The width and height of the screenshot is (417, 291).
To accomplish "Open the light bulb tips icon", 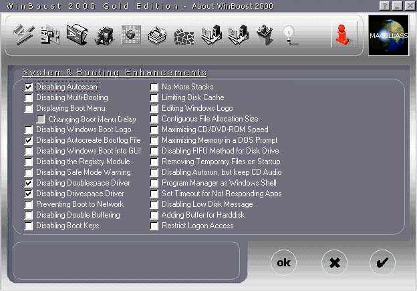I will coord(289,35).
